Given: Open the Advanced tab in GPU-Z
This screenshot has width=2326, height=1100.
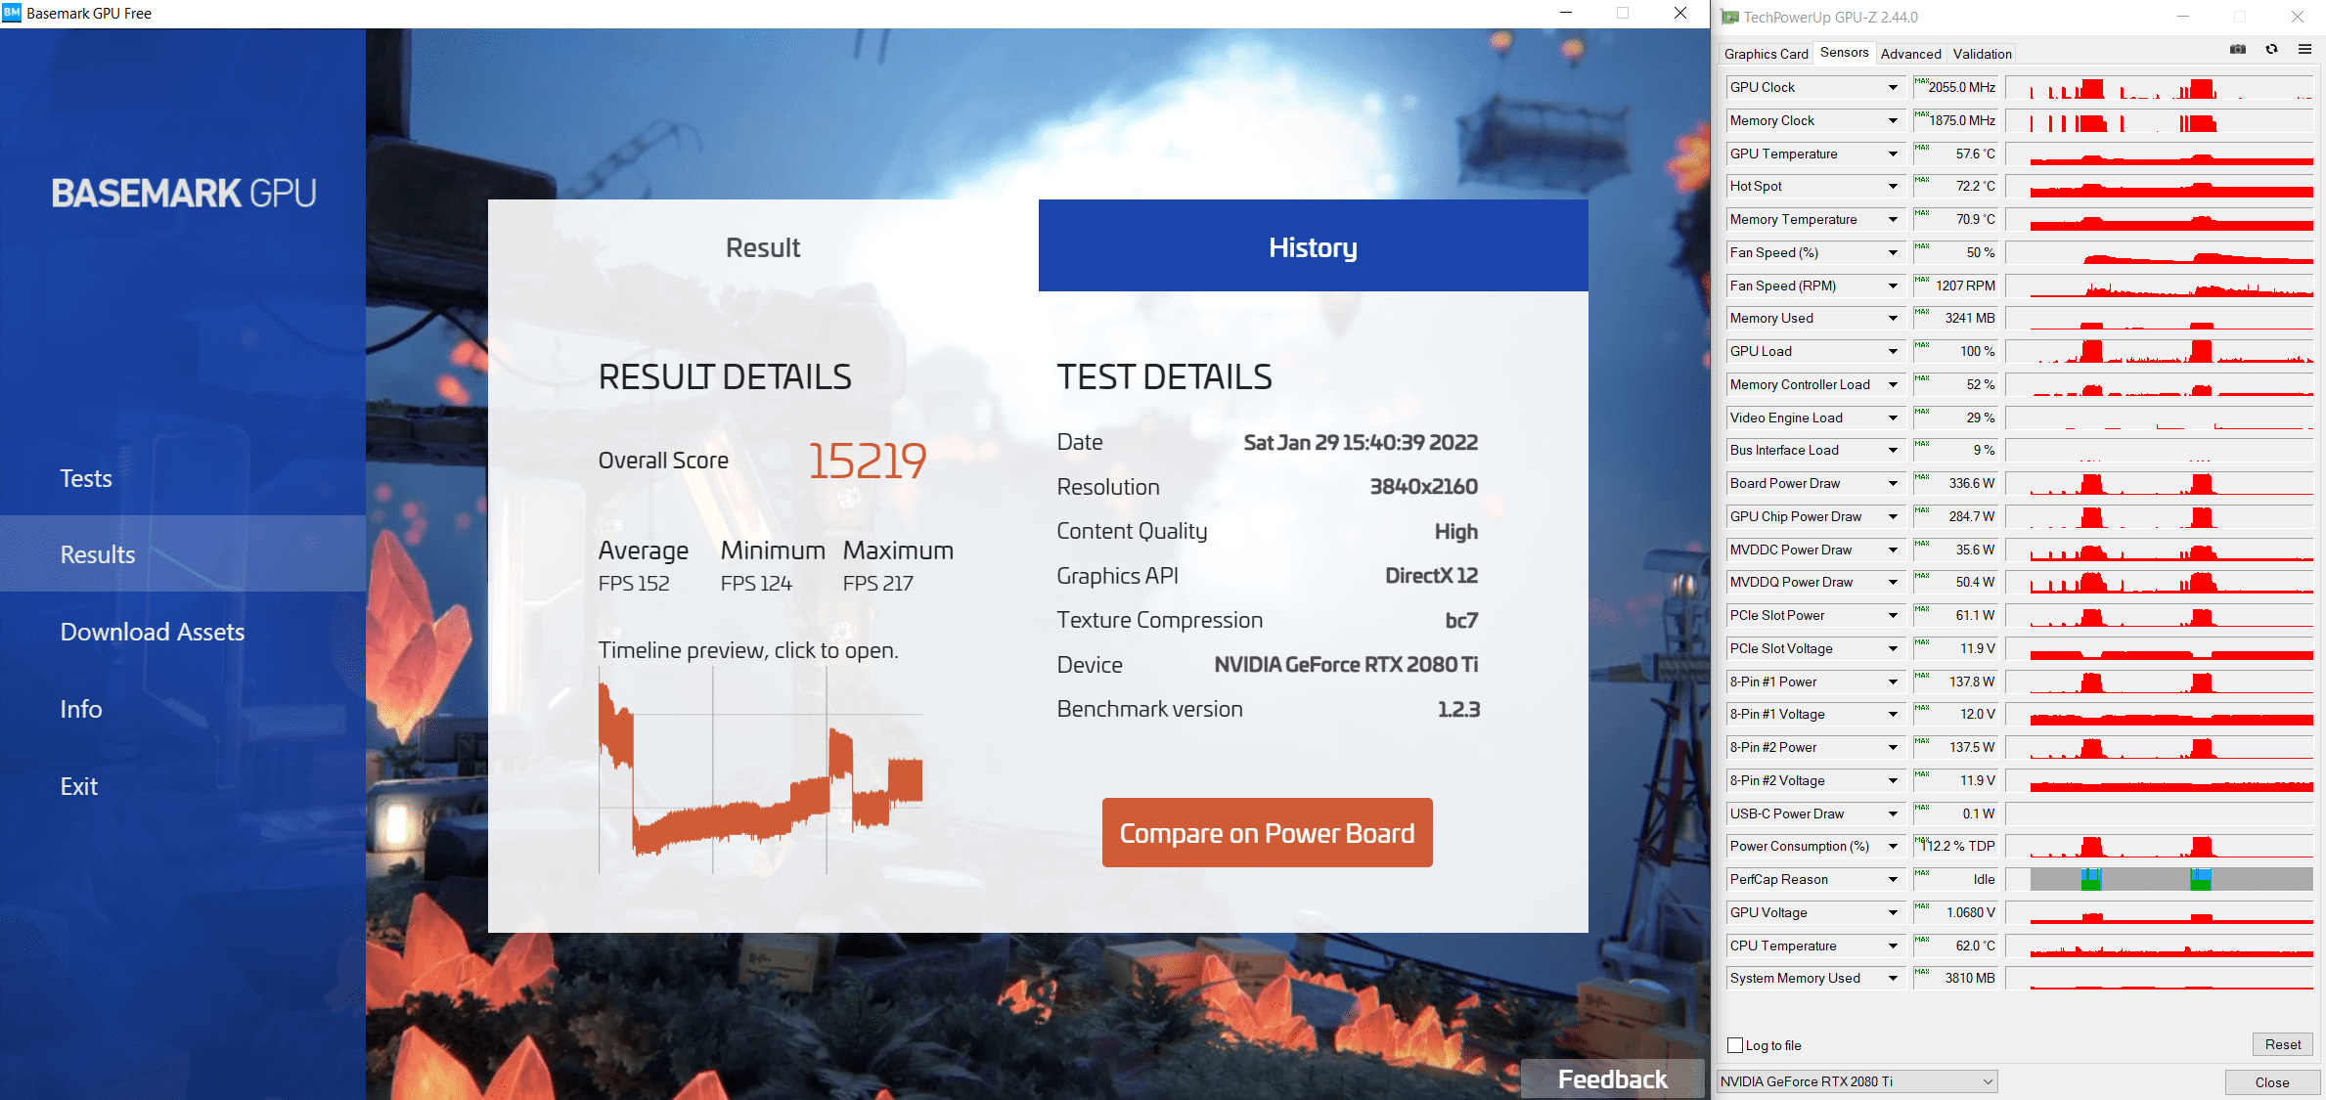Looking at the screenshot, I should pos(1910,54).
